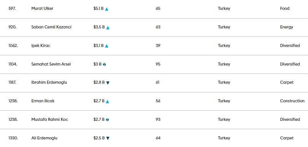Click the down arrow beside Ali Erdemoglu's $2.5 B
Image resolution: width=308 pixels, height=147 pixels.
108,138
